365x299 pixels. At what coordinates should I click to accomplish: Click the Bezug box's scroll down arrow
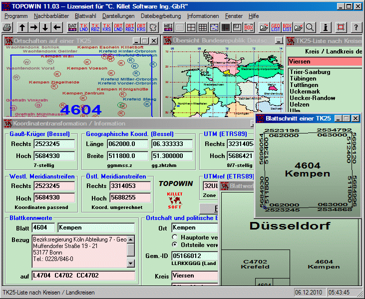pyautogui.click(x=131, y=263)
